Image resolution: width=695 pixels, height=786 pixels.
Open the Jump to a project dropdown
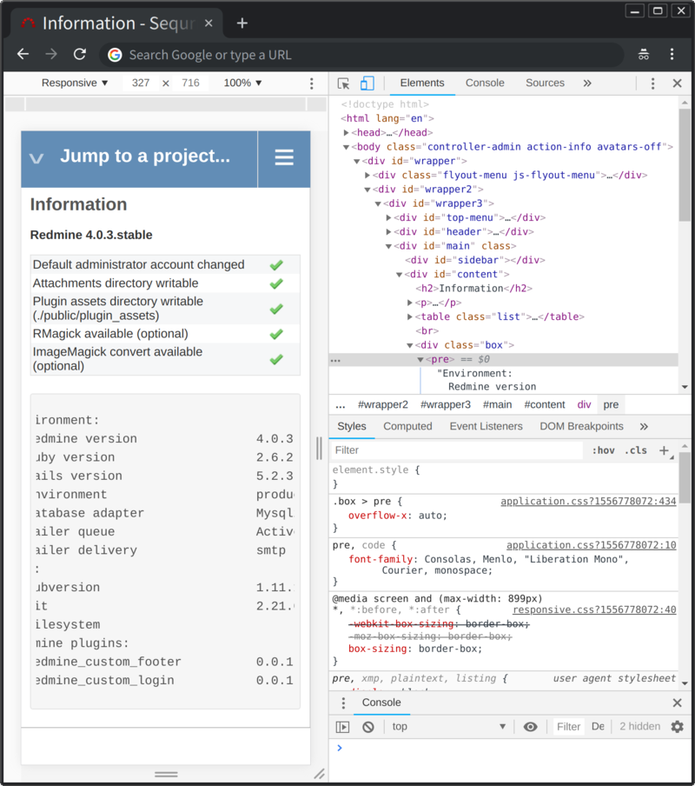click(x=139, y=157)
